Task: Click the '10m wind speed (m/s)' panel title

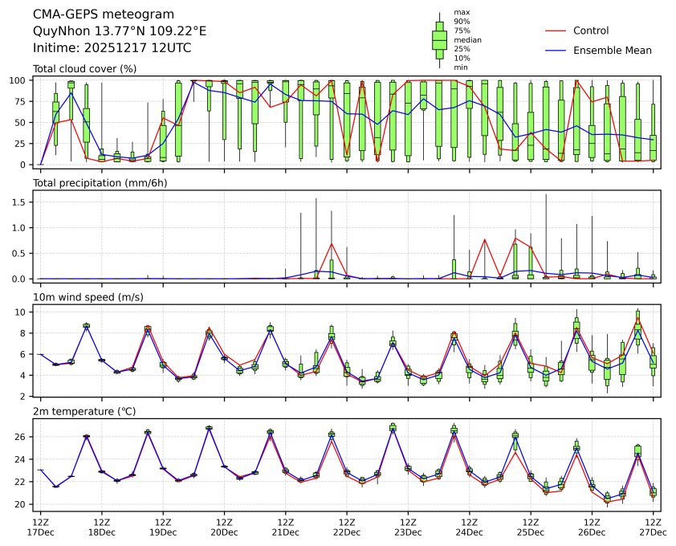Action: (x=85, y=298)
